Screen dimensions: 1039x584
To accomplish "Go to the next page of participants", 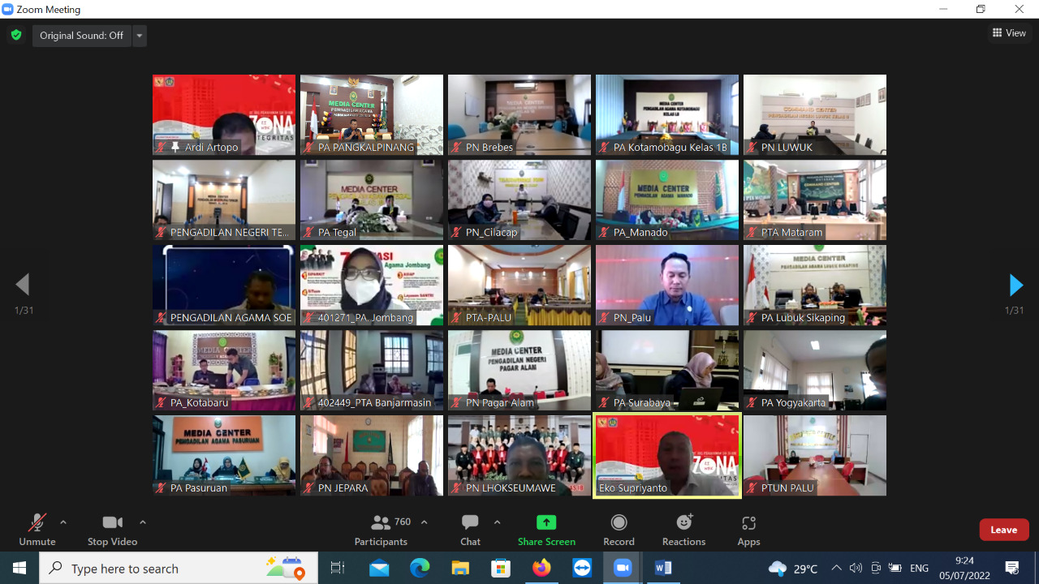I will [x=1015, y=286].
